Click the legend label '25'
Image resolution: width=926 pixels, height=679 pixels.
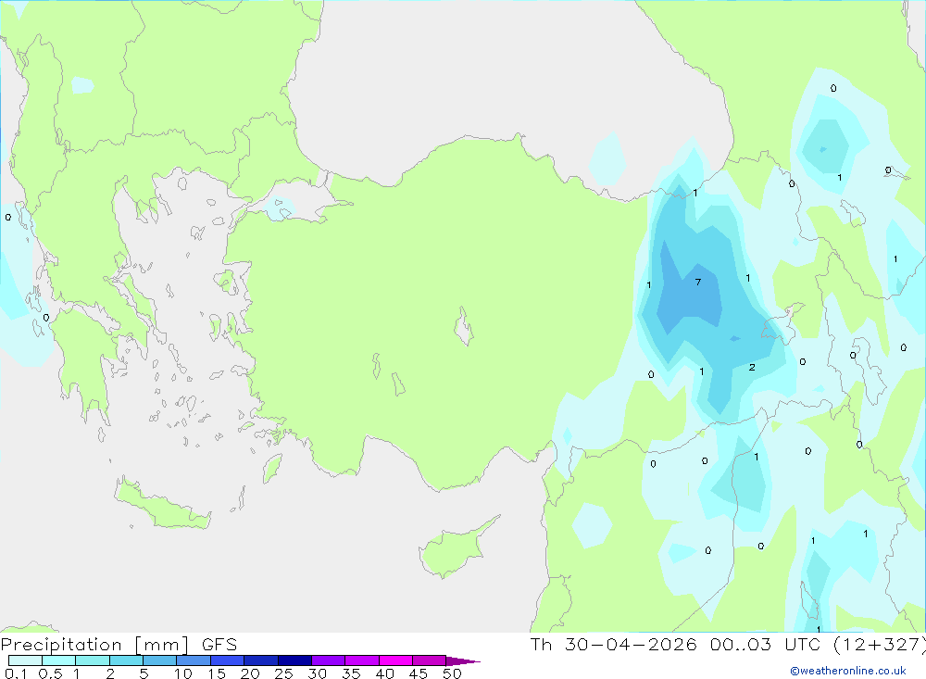(x=283, y=673)
